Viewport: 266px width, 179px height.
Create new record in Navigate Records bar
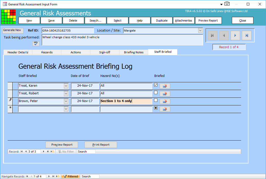pyautogui.click(x=58, y=176)
